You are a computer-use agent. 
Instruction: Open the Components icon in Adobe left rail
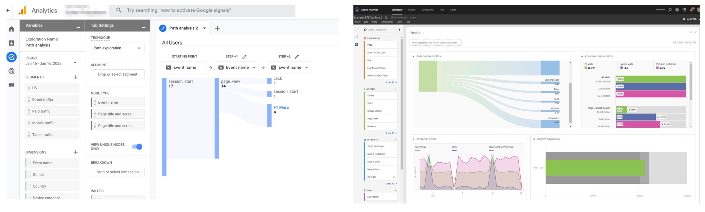(x=356, y=44)
